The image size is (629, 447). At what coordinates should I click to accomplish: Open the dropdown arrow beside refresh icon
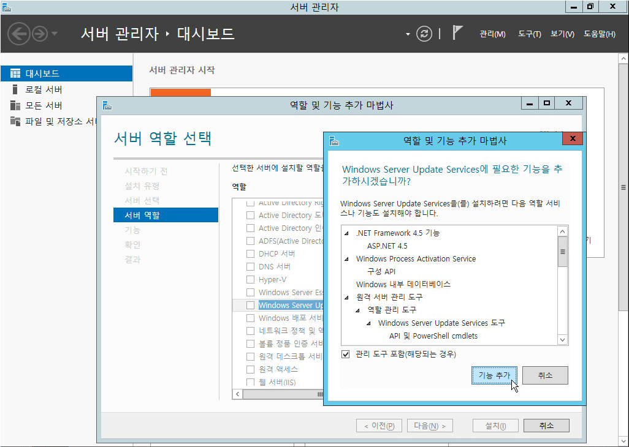408,34
